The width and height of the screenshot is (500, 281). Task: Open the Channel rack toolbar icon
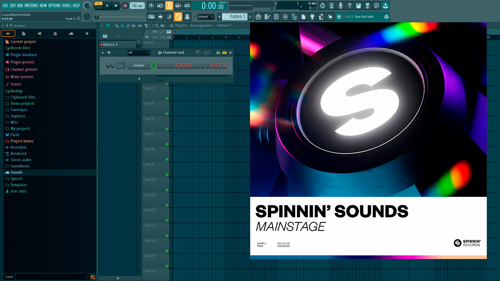coord(276,16)
